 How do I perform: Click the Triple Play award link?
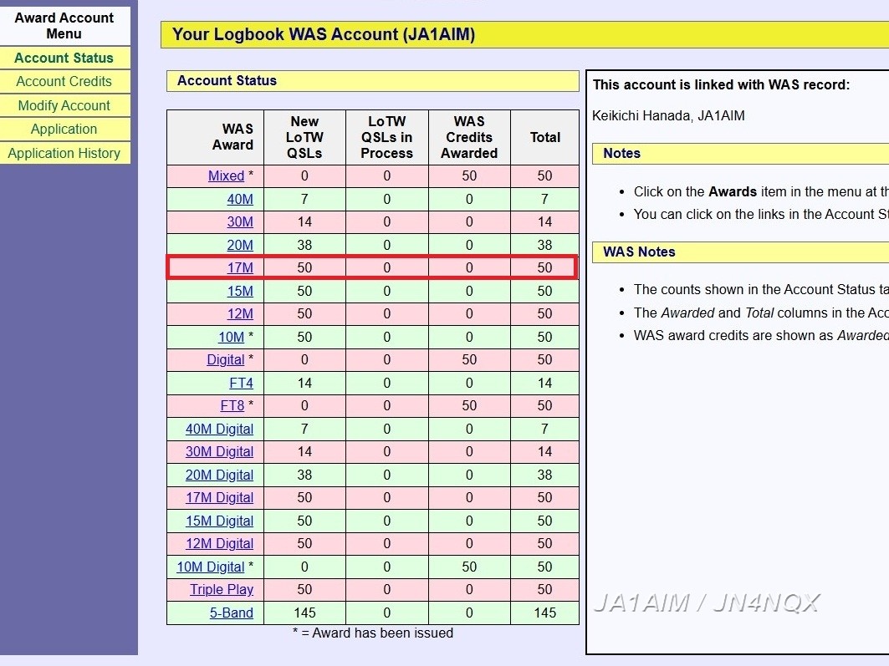[x=221, y=589]
